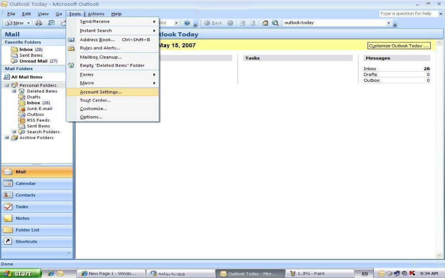Click the Junk E-mail folder icon
This screenshot has width=445, height=278.
22,109
